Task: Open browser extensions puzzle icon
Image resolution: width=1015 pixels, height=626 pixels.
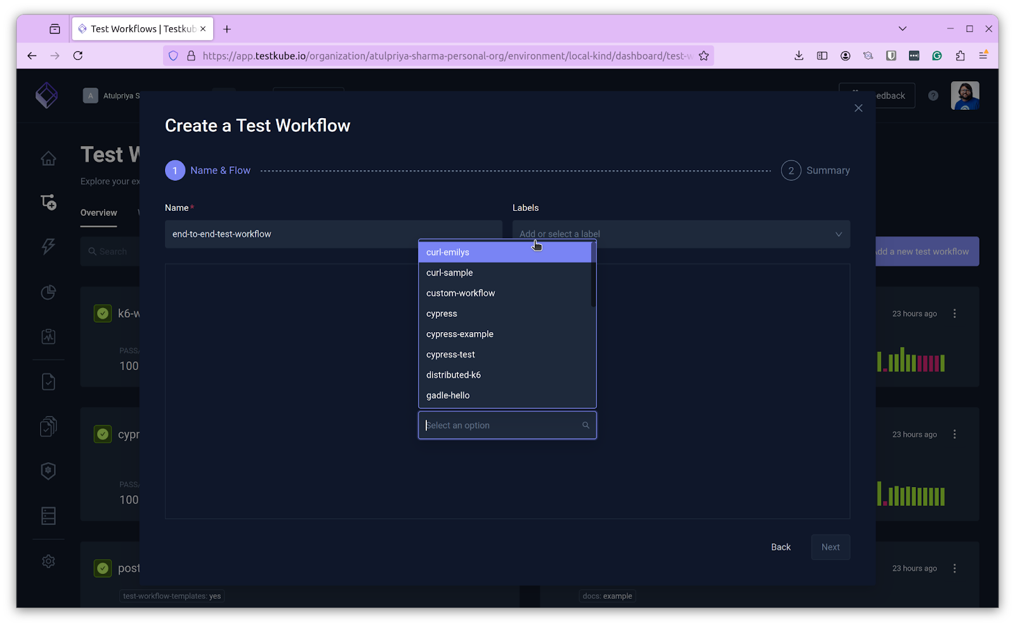Action: 960,56
